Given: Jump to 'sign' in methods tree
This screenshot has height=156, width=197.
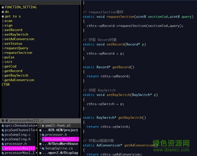Looking at the screenshot, I should click(x=8, y=25).
